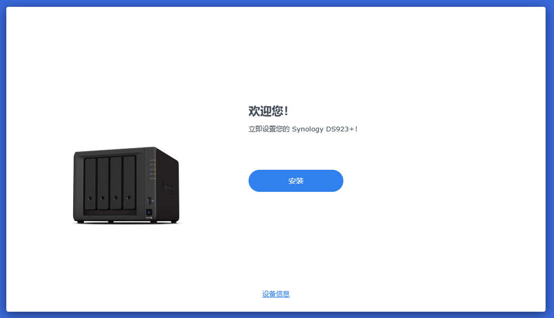Click the Synology DS923+ setup subtitle text
This screenshot has height=318, width=554.
point(303,129)
